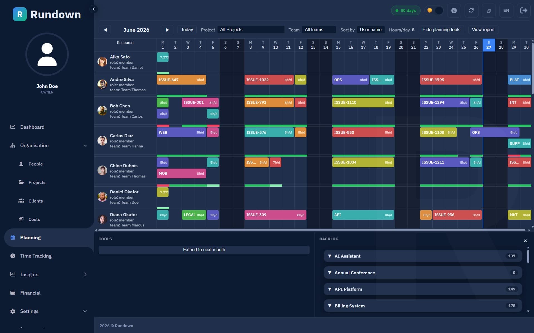The height and width of the screenshot is (333, 534).
Task: Switch language with EN button
Action: [x=506, y=11]
